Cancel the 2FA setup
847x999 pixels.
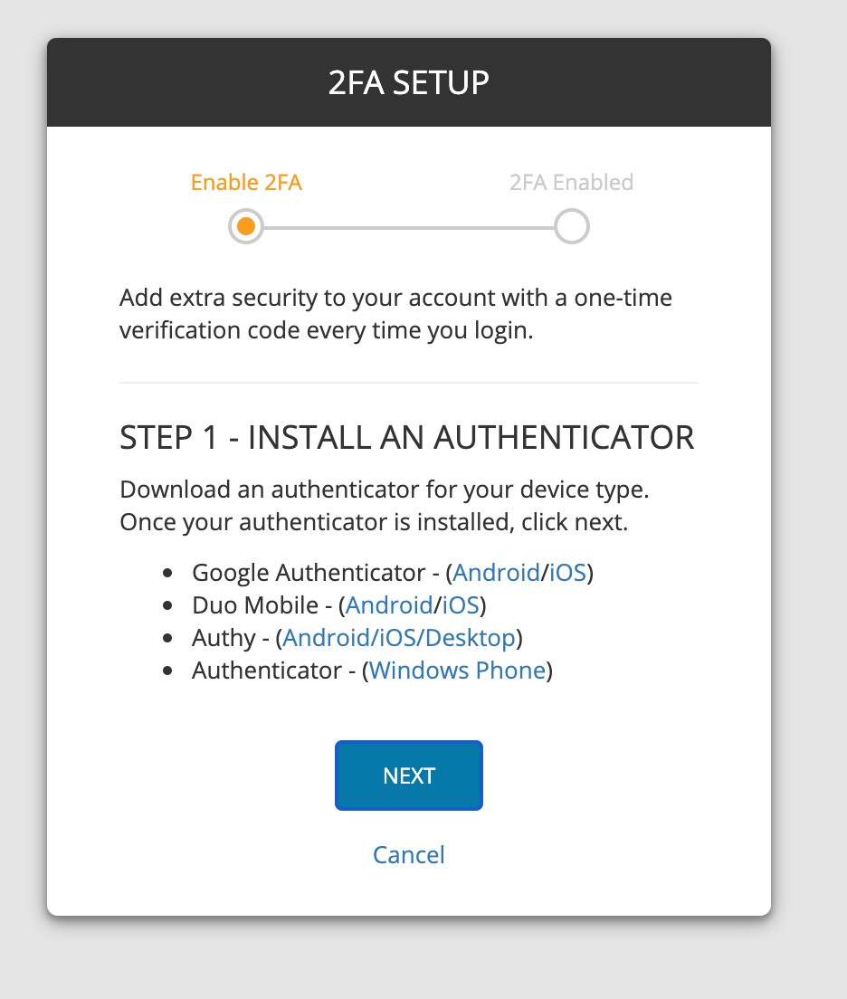409,855
